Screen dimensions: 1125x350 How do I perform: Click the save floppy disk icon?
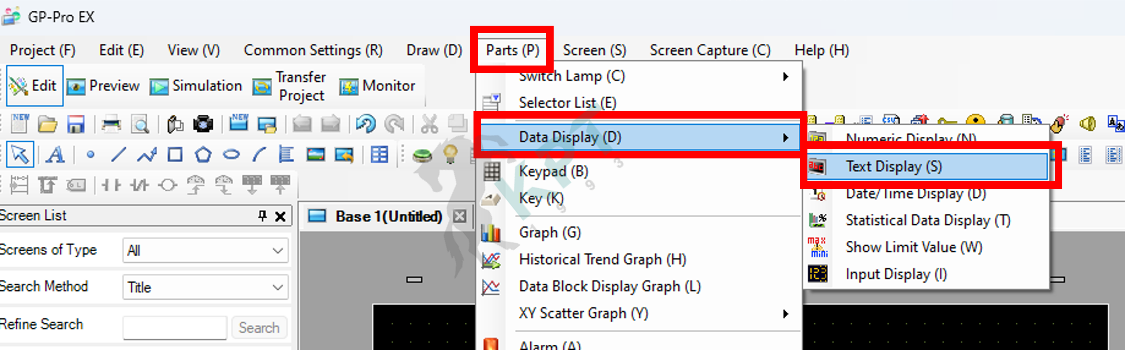75,124
